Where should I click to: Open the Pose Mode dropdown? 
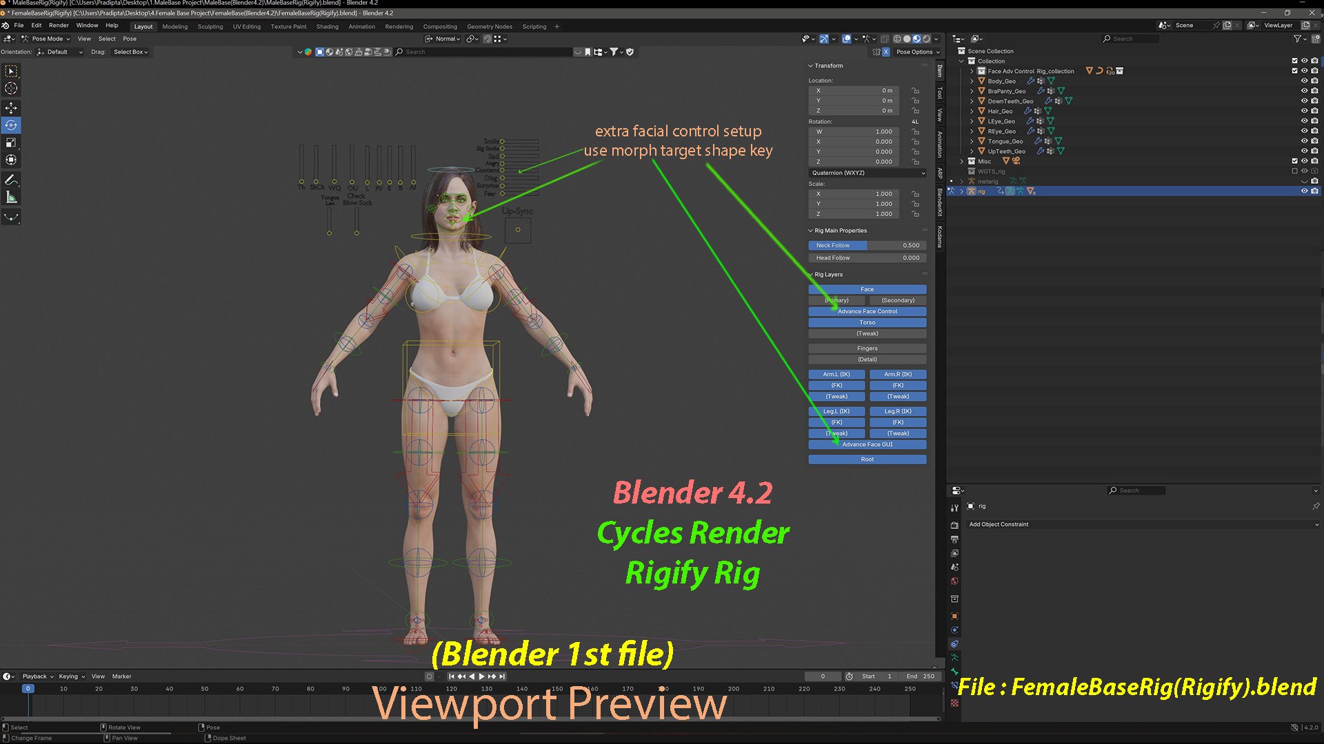46,39
